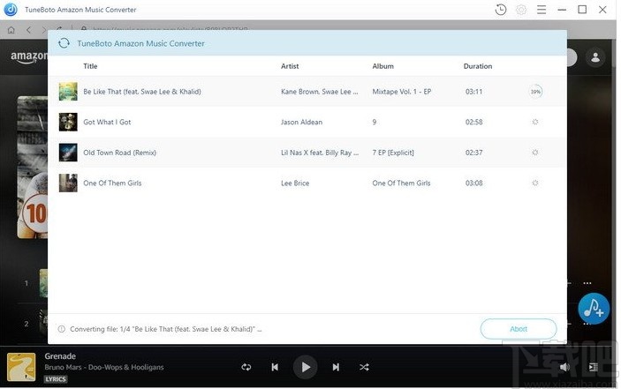The width and height of the screenshot is (621, 389).
Task: Click the amazon music logo
Action: pos(28,57)
